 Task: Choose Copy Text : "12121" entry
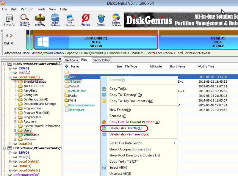[x=123, y=161]
